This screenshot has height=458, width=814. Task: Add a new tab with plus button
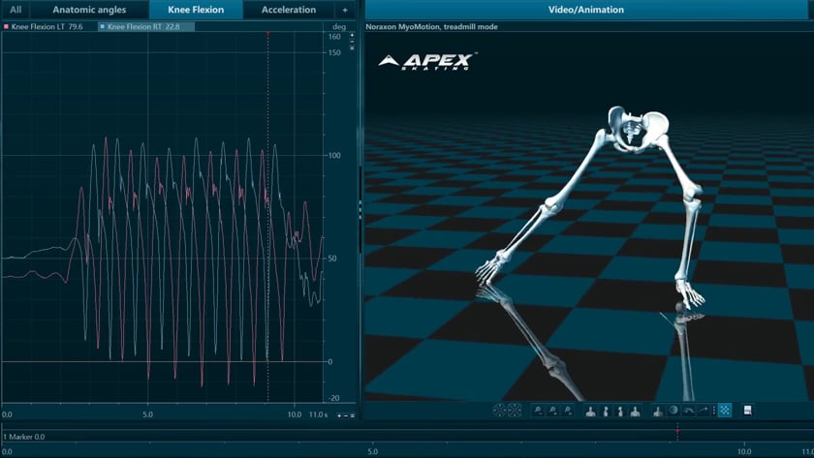coord(345,10)
